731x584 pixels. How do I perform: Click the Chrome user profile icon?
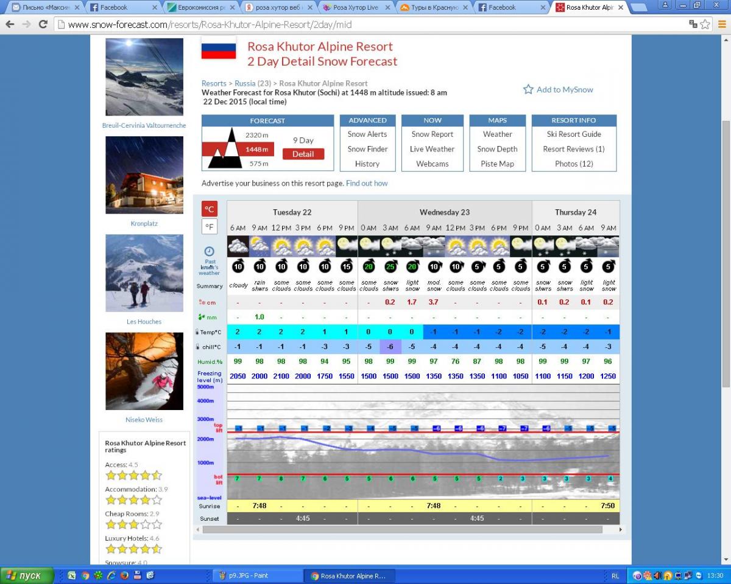(665, 5)
